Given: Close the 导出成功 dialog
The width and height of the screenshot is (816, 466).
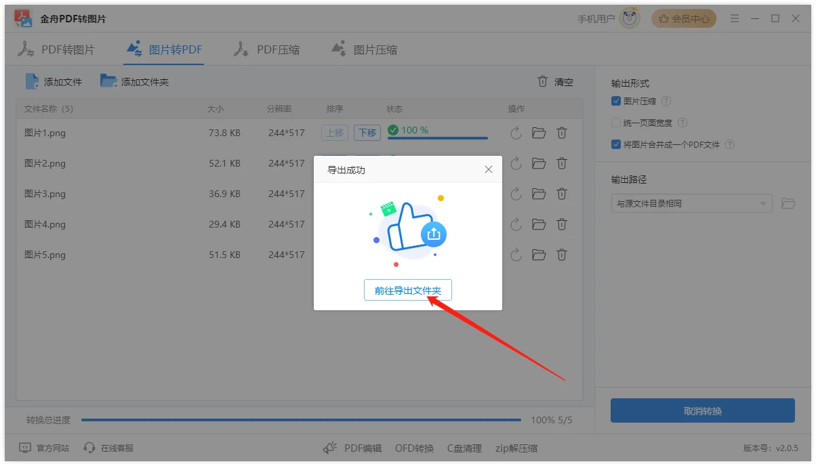Looking at the screenshot, I should point(489,169).
